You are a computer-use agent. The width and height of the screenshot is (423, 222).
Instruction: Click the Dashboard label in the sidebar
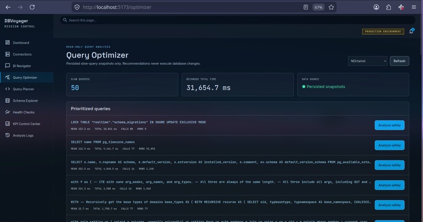coord(21,43)
